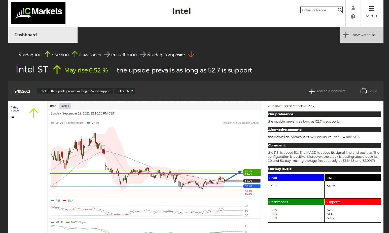Click the green up arrow after S&P 500
The image size is (389, 233).
75,54
